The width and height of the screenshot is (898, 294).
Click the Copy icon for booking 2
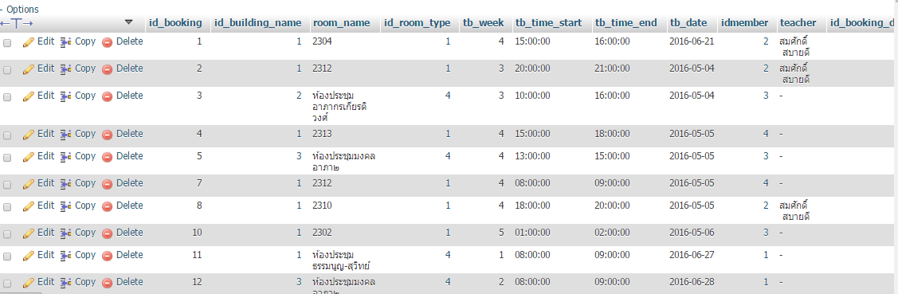click(x=65, y=69)
